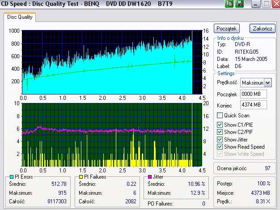280x210 pixels.
Task: Click the disc ID value RITEKG05
Action: click(x=246, y=52)
